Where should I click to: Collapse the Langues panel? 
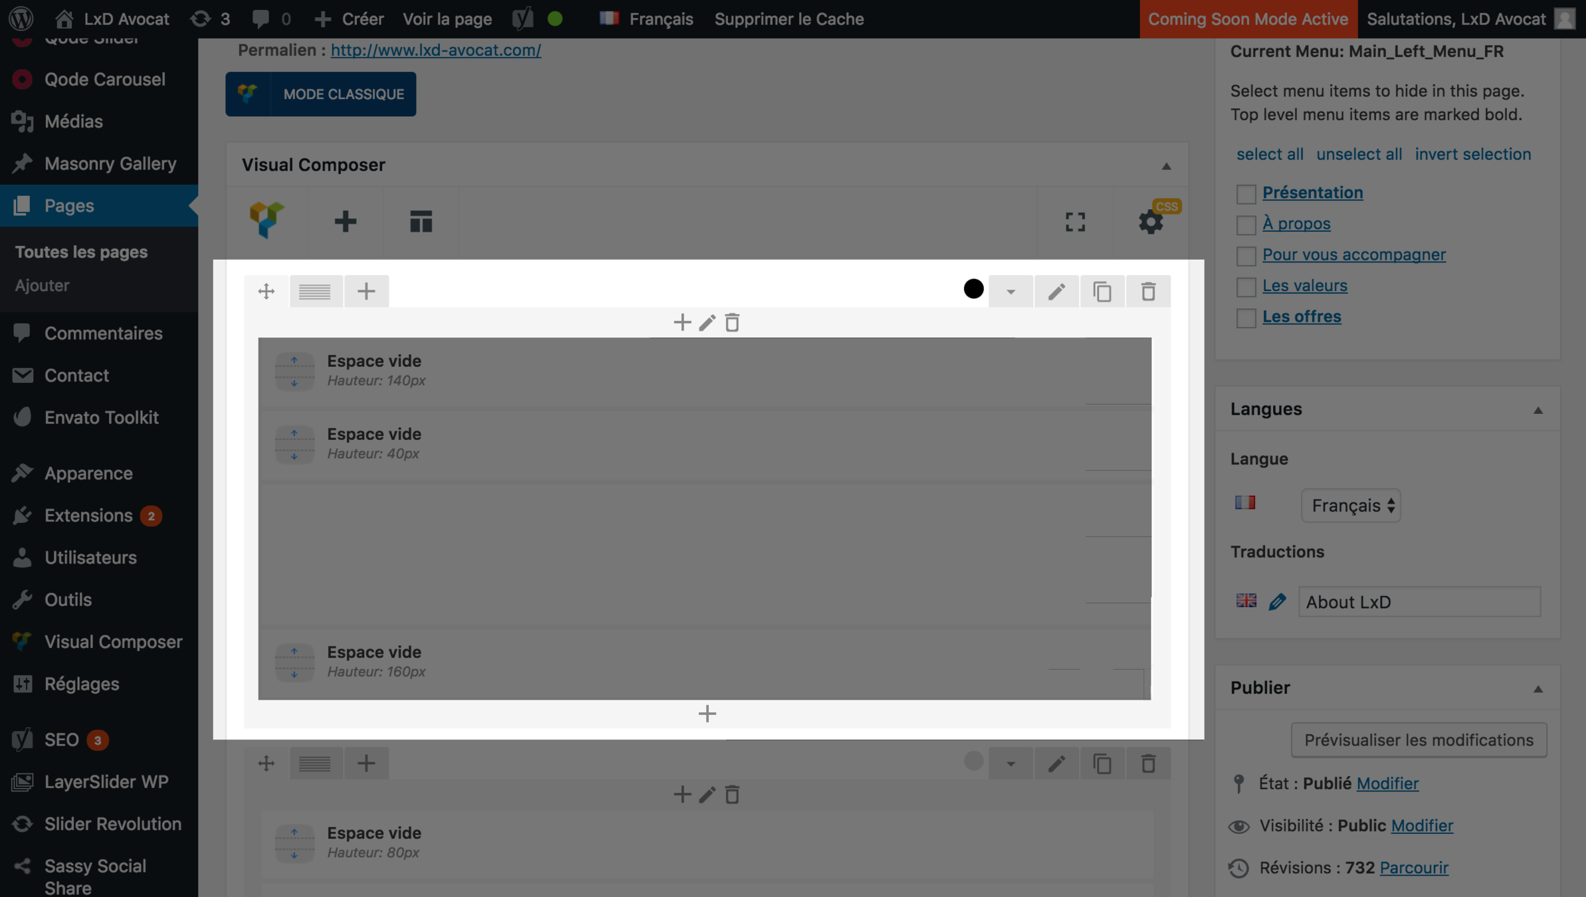(x=1537, y=410)
